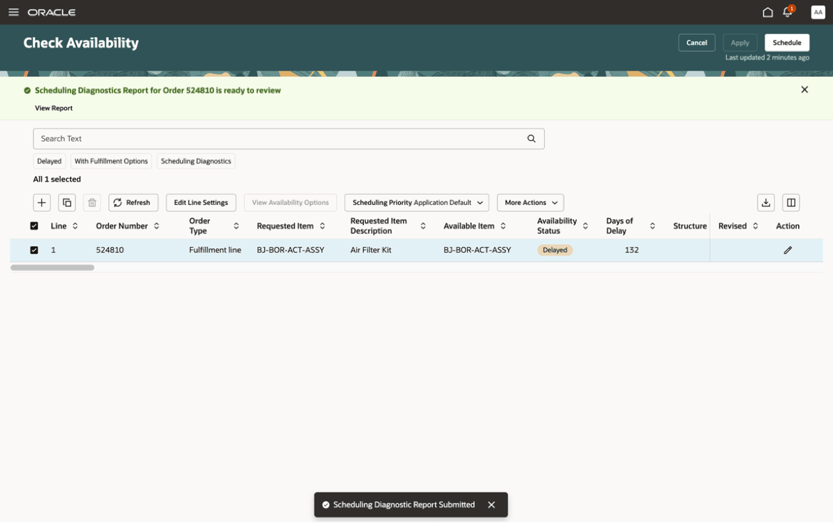Open the navigation hamburger menu
833x523 pixels.
(x=14, y=11)
